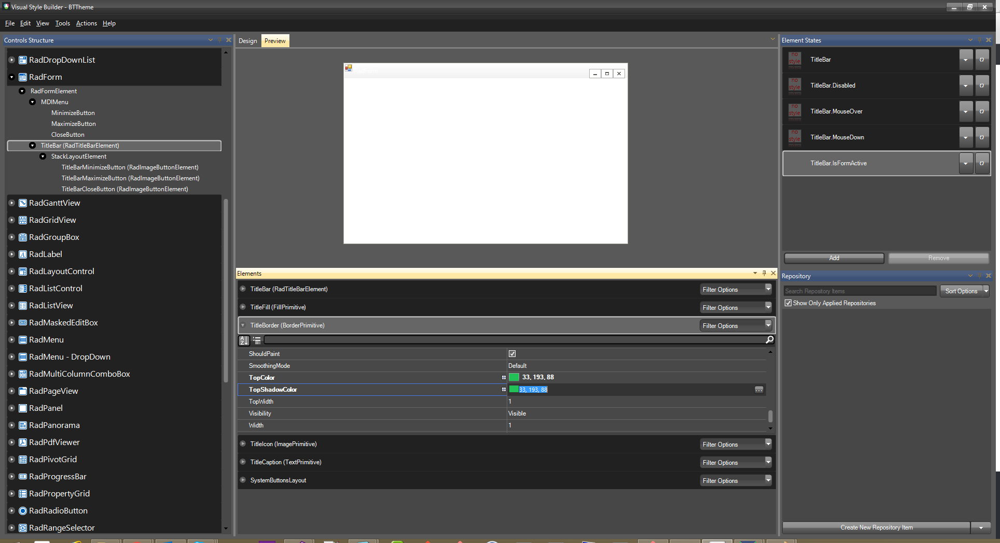
Task: Open dropdown arrow beside Create New Repository Item
Action: (x=981, y=527)
